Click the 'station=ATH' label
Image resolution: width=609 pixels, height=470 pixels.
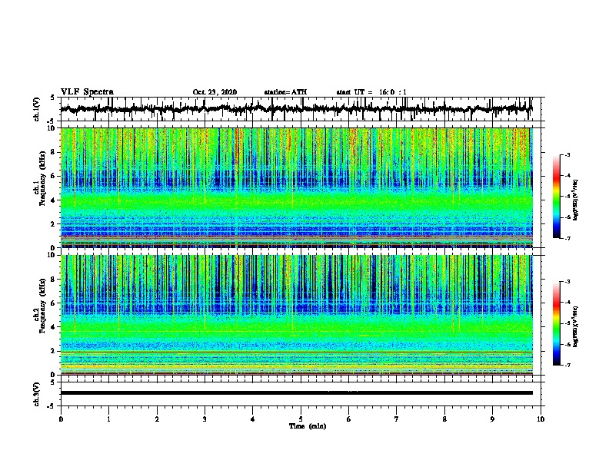pyautogui.click(x=285, y=92)
